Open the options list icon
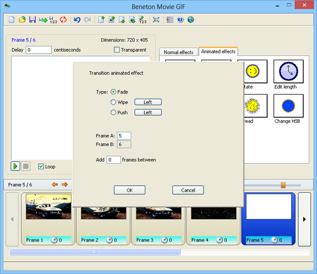This screenshot has width=317, height=274. (x=170, y=20)
